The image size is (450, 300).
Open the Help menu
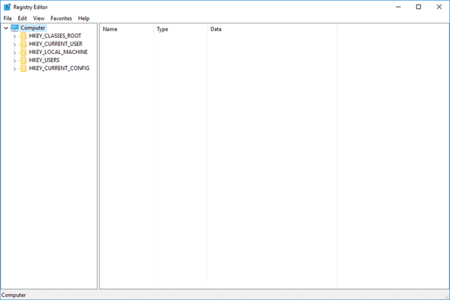pos(84,18)
